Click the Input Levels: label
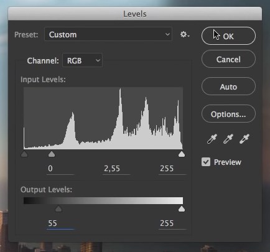 click(x=43, y=80)
